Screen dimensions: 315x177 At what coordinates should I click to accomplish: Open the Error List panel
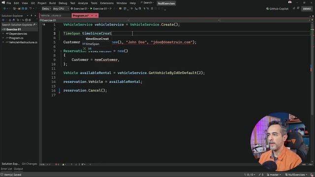click(x=6, y=169)
